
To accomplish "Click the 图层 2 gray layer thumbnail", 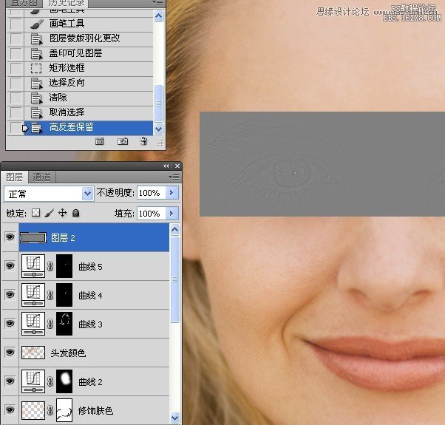I will [x=33, y=238].
